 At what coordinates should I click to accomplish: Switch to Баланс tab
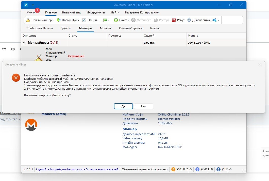pyautogui.click(x=155, y=28)
